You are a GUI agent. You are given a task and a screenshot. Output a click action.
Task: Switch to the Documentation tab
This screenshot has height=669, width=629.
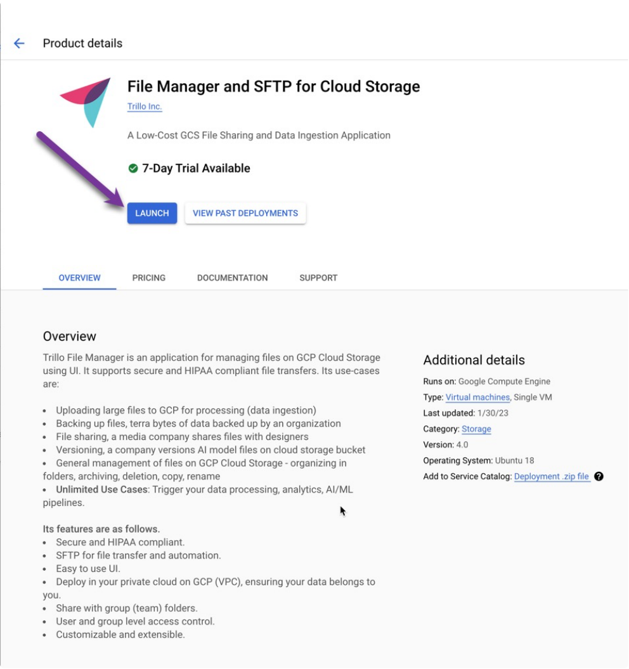point(232,278)
